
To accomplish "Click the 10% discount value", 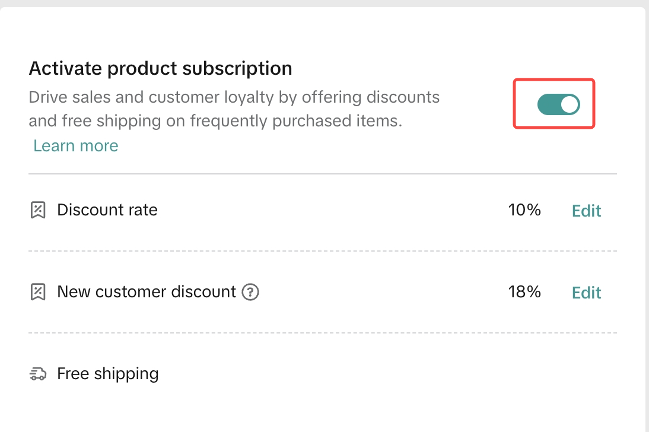I will [524, 210].
